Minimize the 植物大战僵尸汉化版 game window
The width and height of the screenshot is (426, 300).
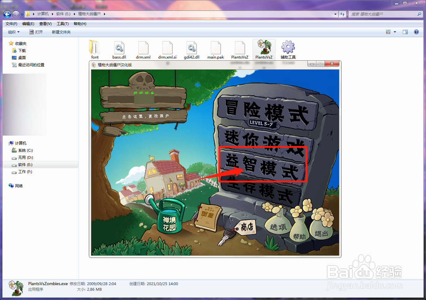click(x=312, y=64)
